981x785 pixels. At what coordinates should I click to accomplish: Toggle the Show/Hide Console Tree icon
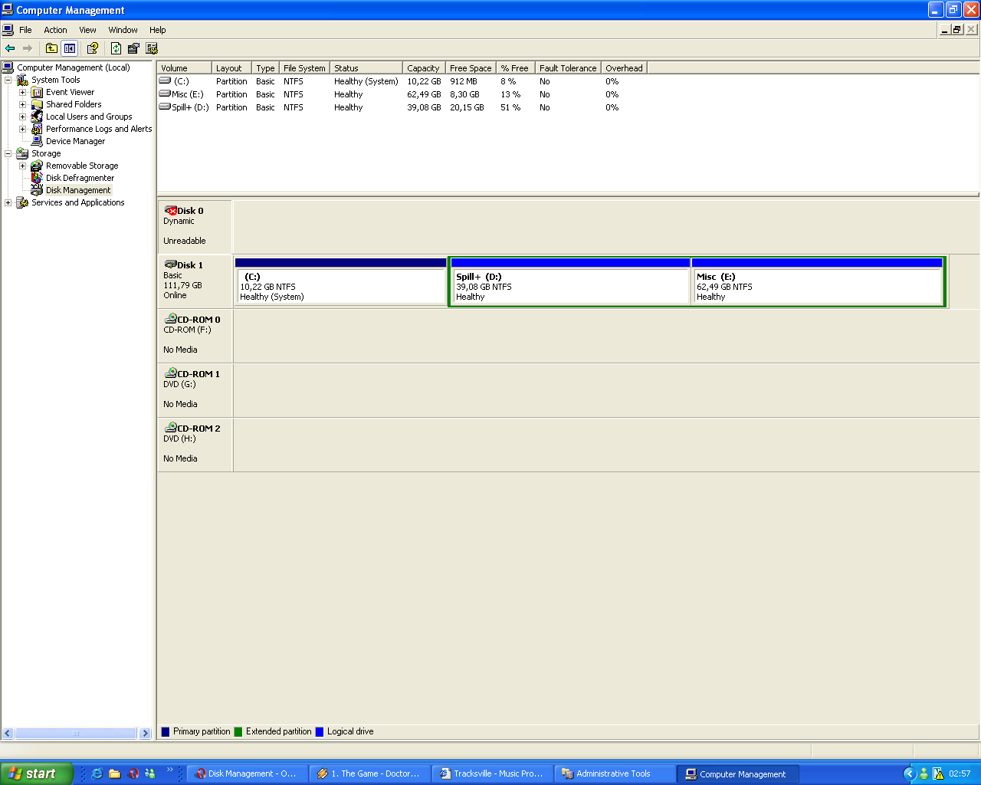(70, 48)
